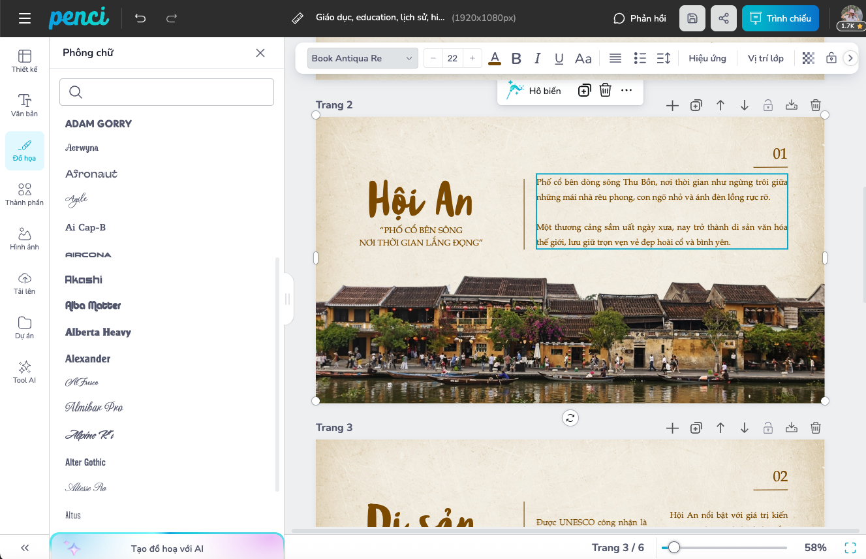Toggle underline text formatting

pyautogui.click(x=559, y=58)
